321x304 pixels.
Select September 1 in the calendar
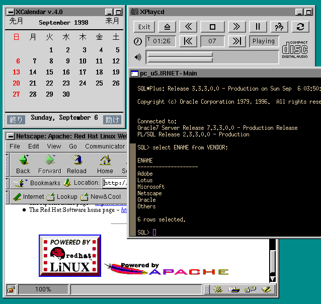click(51, 50)
